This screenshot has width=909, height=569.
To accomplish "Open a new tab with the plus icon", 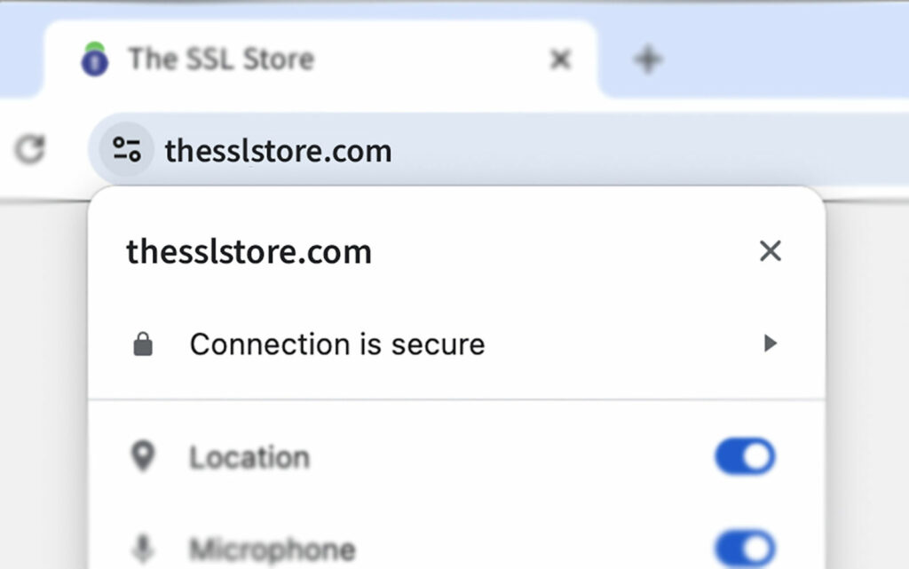I will tap(647, 59).
